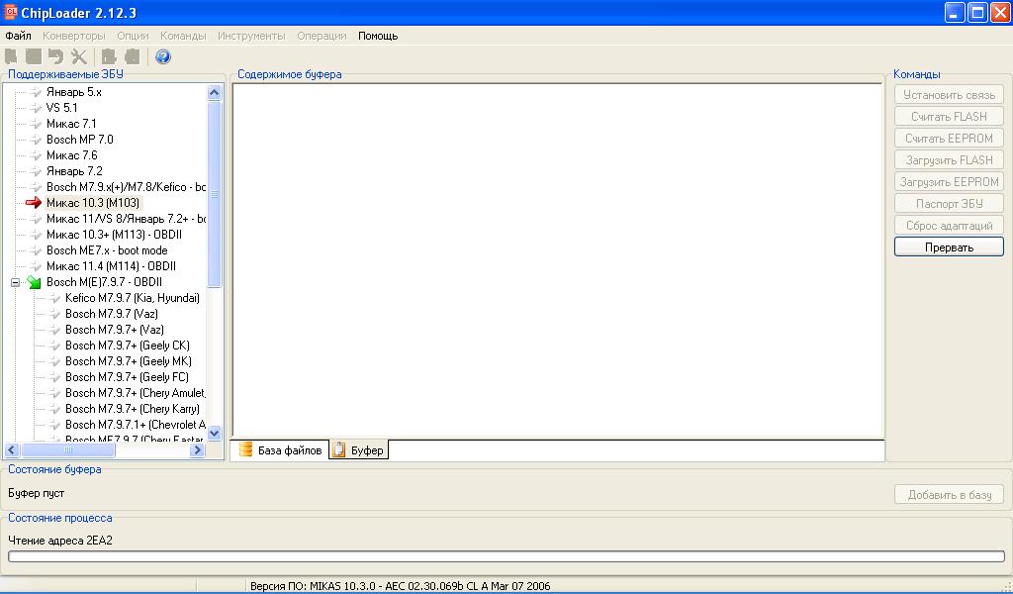Image resolution: width=1013 pixels, height=594 pixels.
Task: Click the database icon on База файлов tab
Action: tap(245, 449)
